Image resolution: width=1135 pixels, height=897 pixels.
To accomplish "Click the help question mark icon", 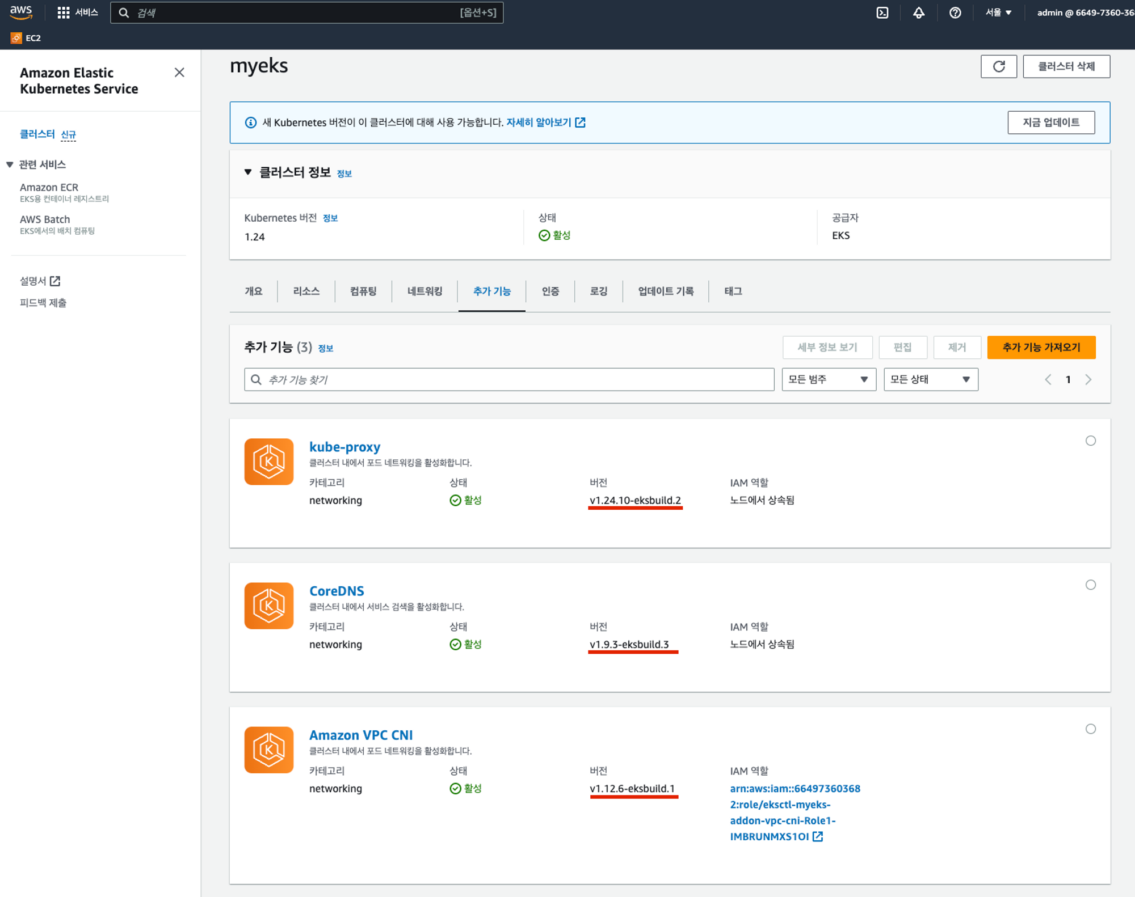I will click(x=955, y=12).
